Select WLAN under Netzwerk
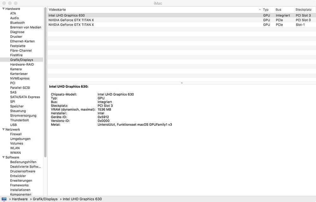The image size is (316, 202). pyautogui.click(x=15, y=148)
